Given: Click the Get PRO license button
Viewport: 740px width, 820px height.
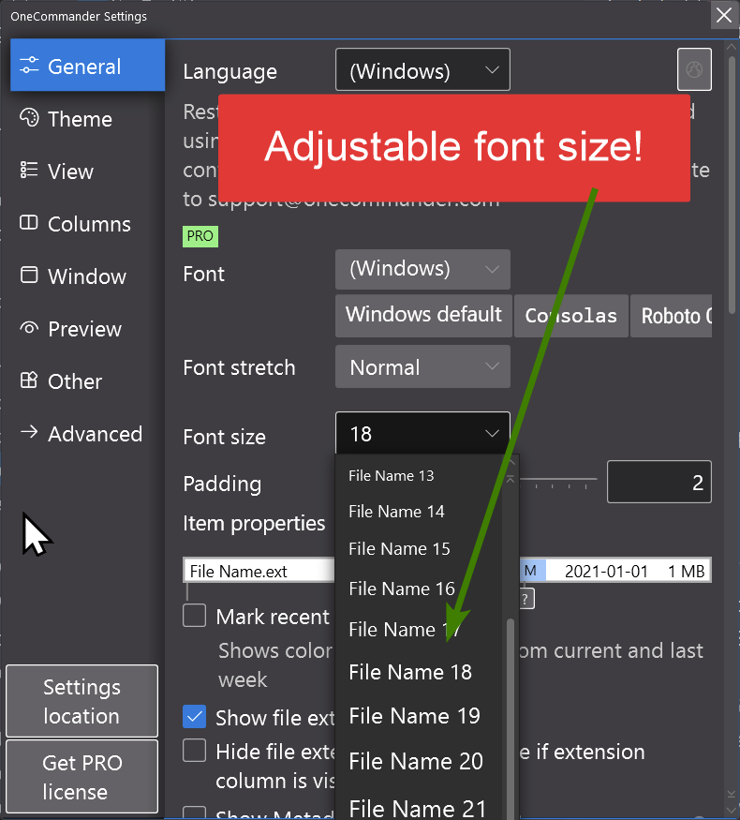Looking at the screenshot, I should [81, 777].
